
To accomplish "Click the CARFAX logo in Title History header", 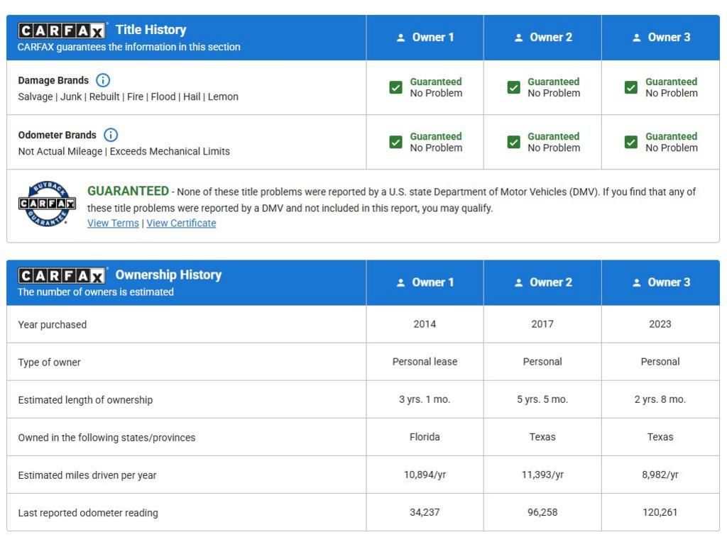I will (x=62, y=31).
